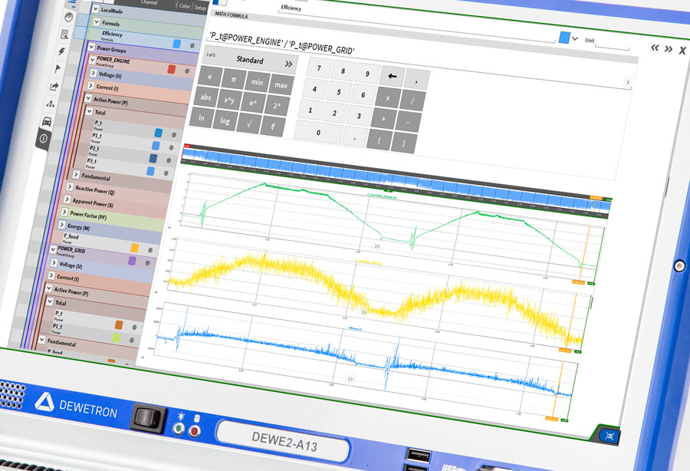This screenshot has width=690, height=471.
Task: Clear the formula field with small x
Action: pyautogui.click(x=628, y=82)
